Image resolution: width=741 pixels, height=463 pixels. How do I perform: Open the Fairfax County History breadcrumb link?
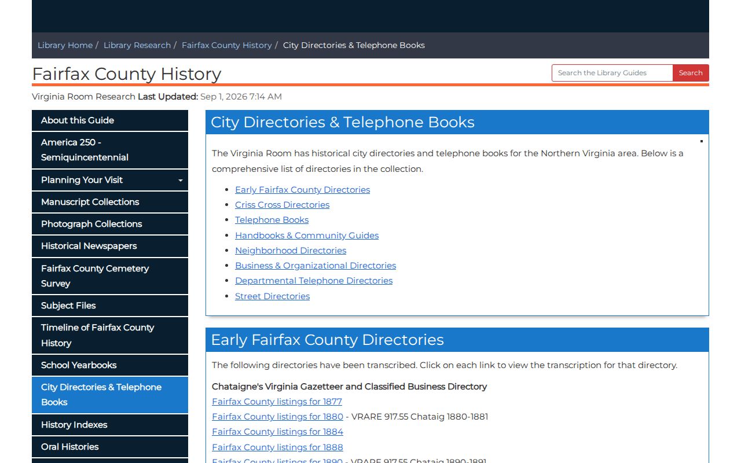point(227,45)
